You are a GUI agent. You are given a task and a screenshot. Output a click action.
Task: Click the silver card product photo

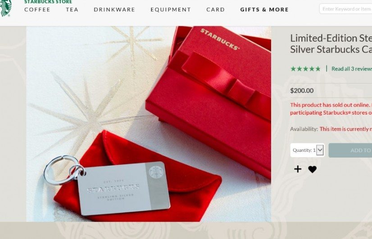149,124
